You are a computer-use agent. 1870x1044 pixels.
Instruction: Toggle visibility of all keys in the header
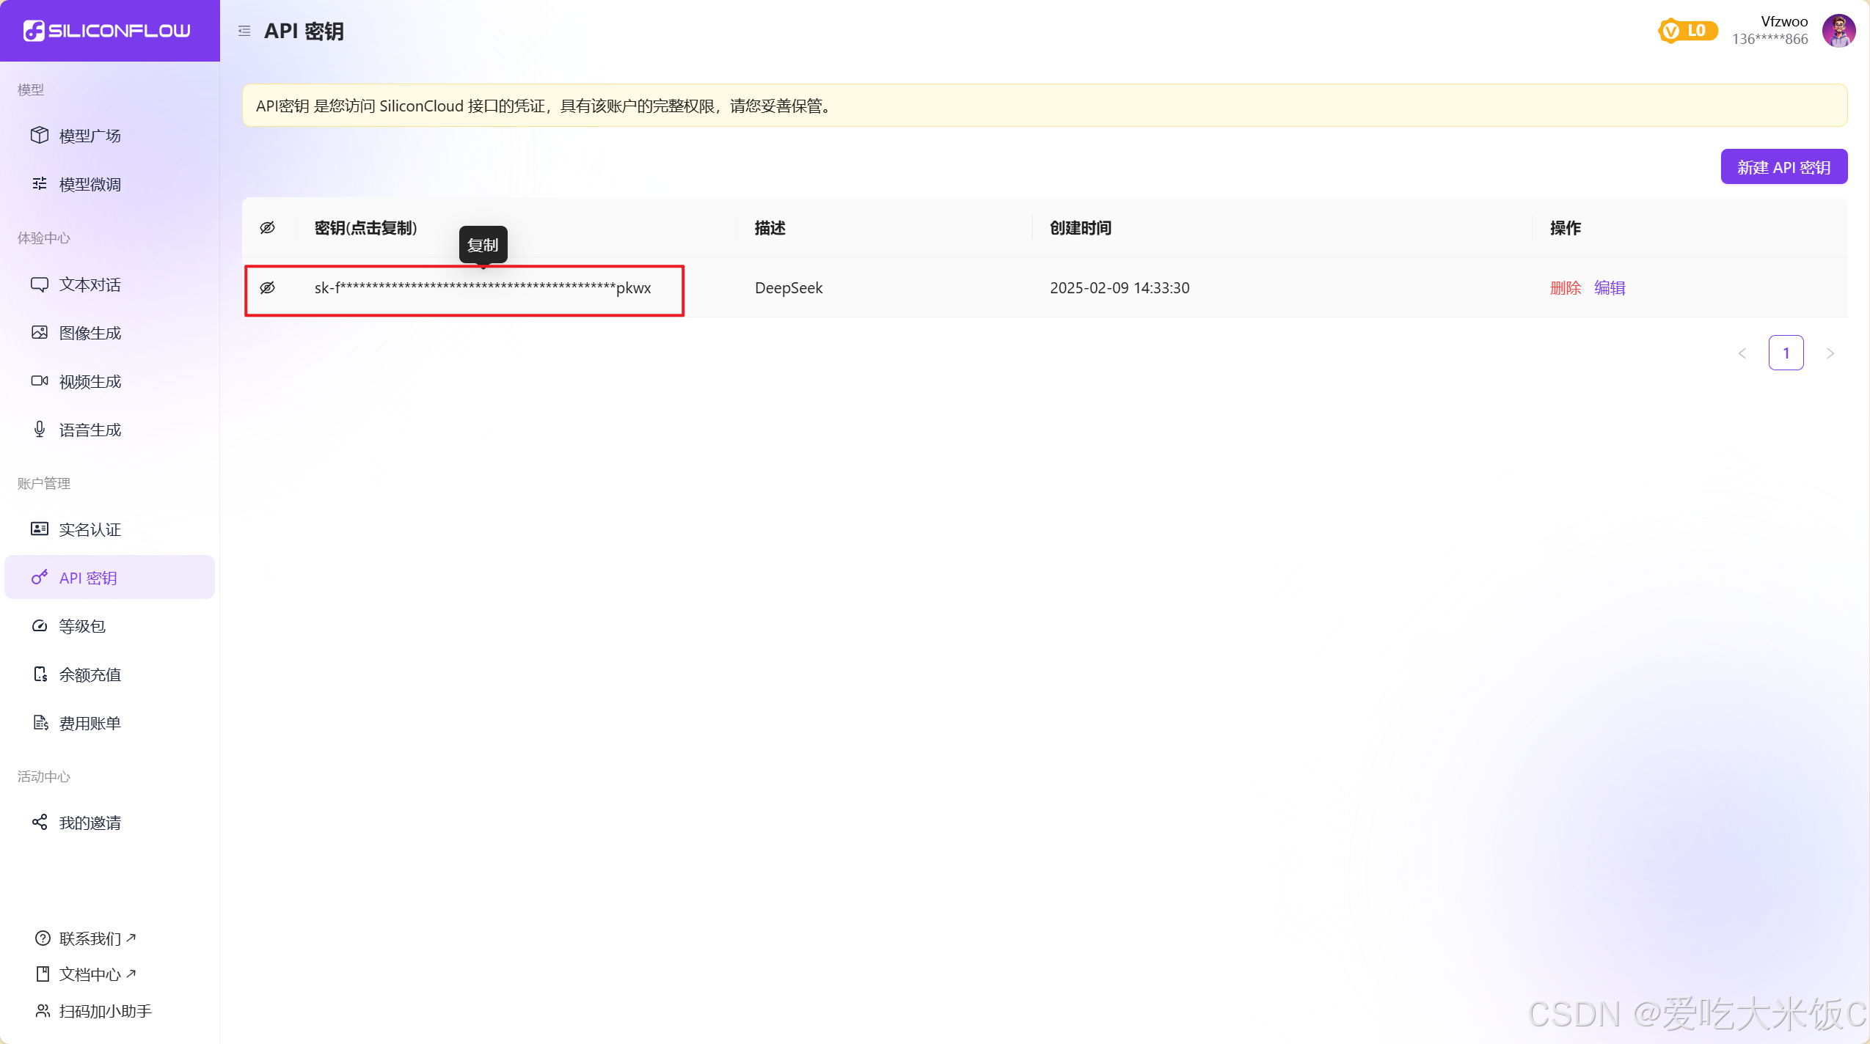[x=268, y=228]
